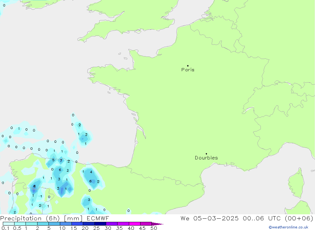The width and height of the screenshot is (315, 230).
Task: Click the 5–10 mm legend color swatch
Action: pos(54,224)
